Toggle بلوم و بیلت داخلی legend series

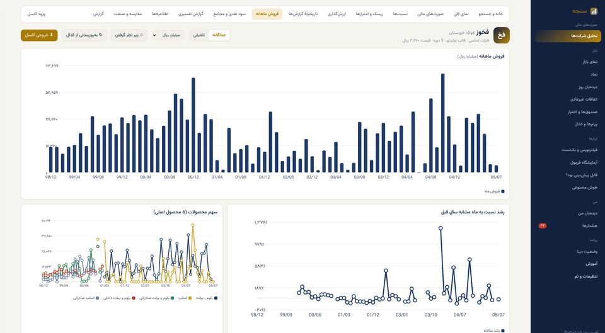(x=119, y=298)
